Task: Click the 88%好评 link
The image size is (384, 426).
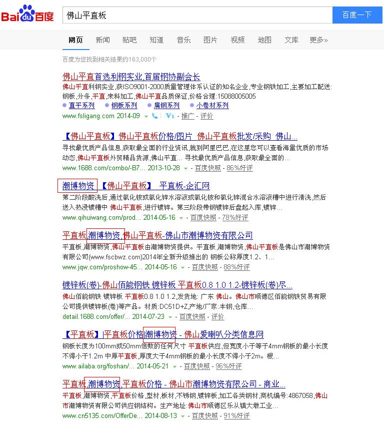Action: click(236, 267)
